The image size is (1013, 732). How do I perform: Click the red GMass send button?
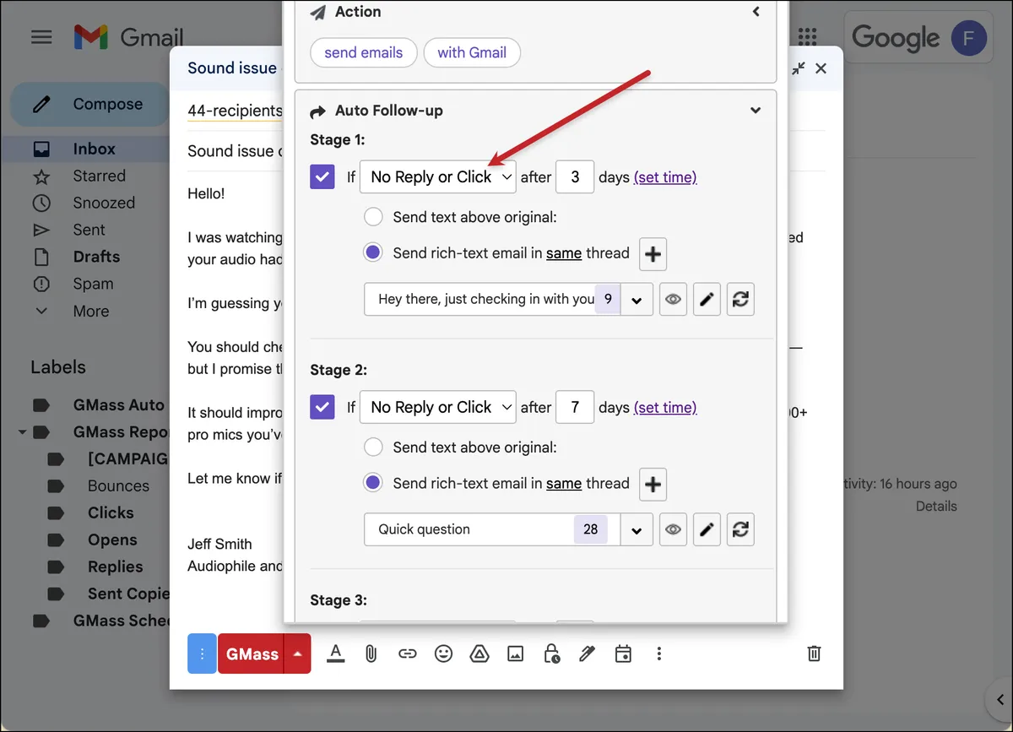tap(252, 653)
